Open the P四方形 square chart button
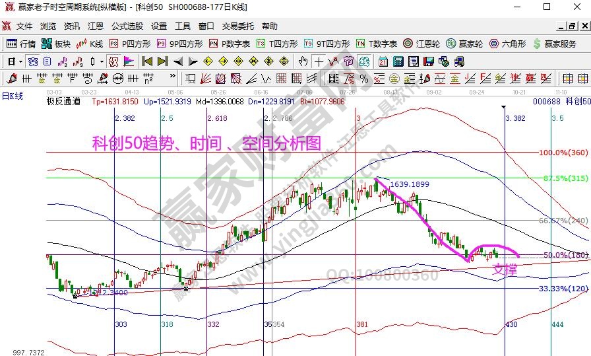Screen dimensions: 591x356 click(x=130, y=44)
